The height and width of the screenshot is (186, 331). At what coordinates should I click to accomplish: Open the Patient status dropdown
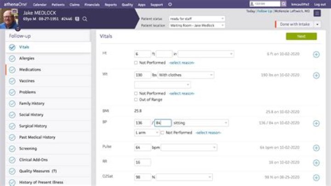point(197,18)
